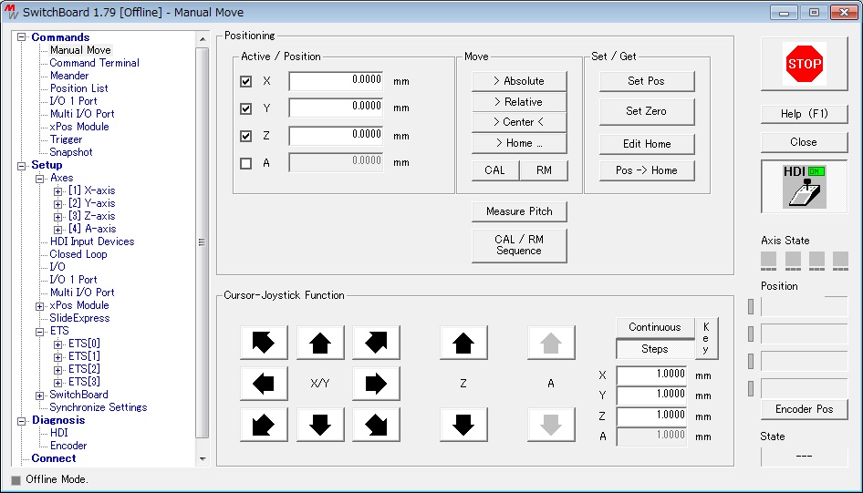Jog Z axis up with arrow

(x=463, y=343)
